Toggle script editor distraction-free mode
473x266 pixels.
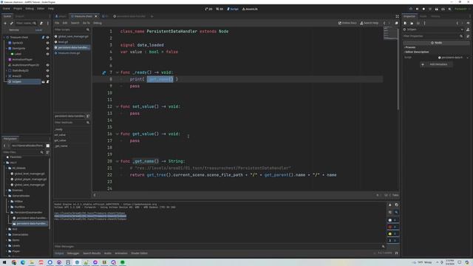pyautogui.click(x=397, y=16)
